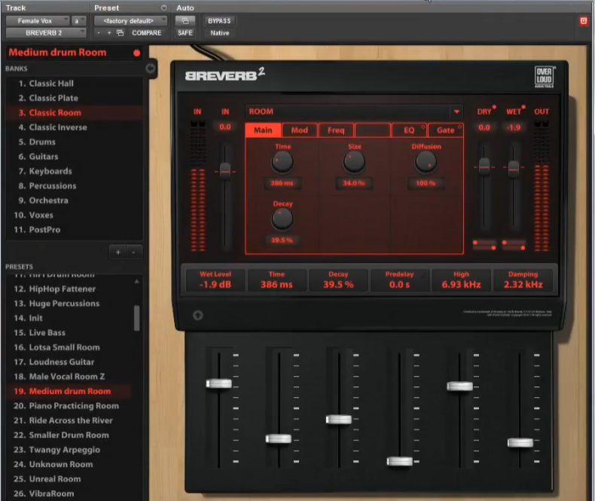Remove a bank with the minus button
Image resolution: width=595 pixels, height=501 pixels.
133,252
